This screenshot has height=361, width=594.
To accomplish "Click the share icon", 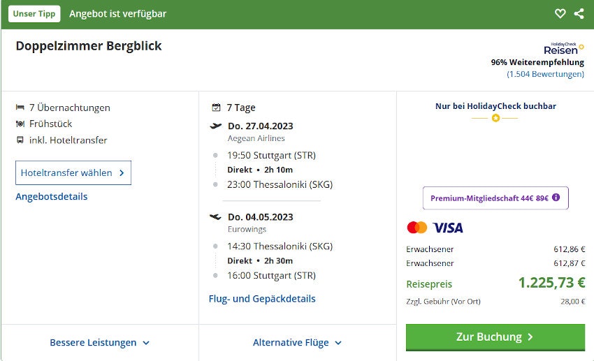I will point(579,14).
